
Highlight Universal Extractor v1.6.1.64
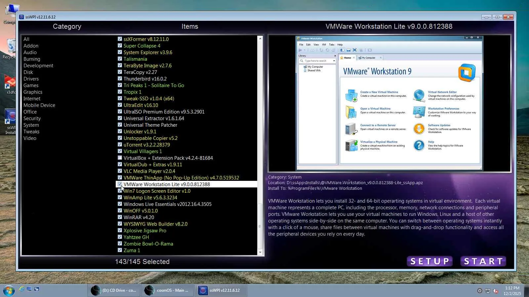tap(154, 118)
